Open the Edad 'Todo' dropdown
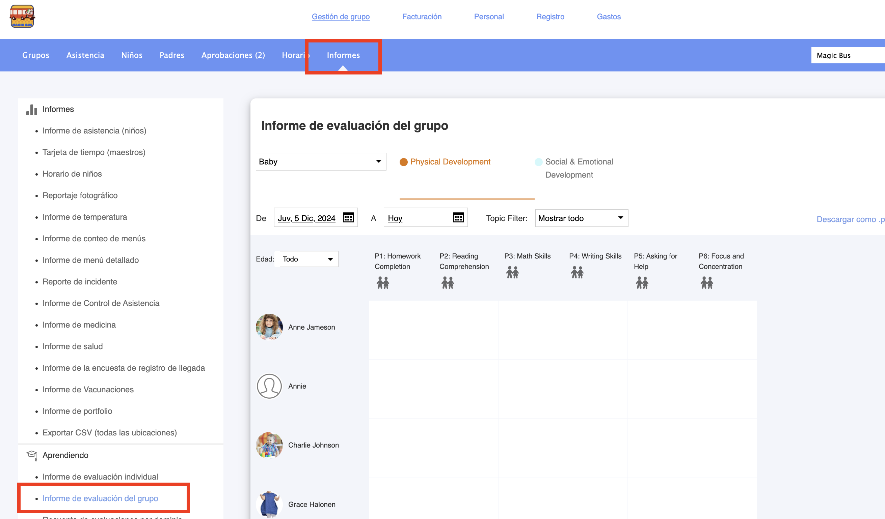 pos(309,259)
